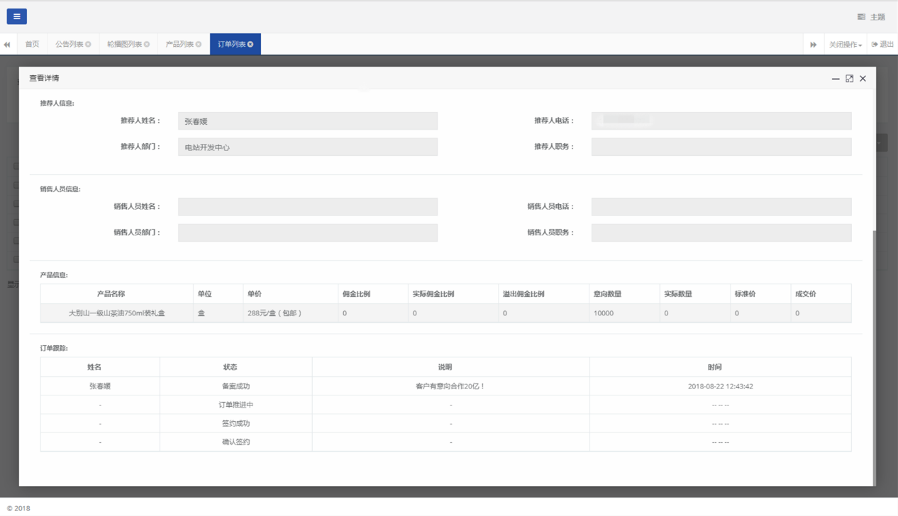
Task: Open the 关闭操作 dropdown
Action: pyautogui.click(x=845, y=45)
